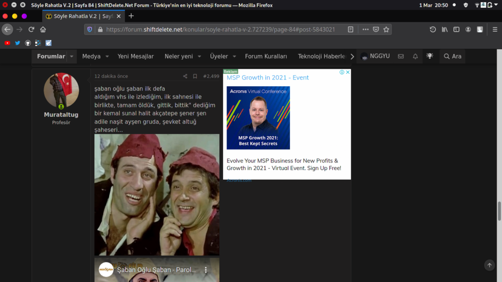The image size is (502, 282).
Task: Open Şaban Oğlu Şaban video title
Action: pyautogui.click(x=156, y=270)
